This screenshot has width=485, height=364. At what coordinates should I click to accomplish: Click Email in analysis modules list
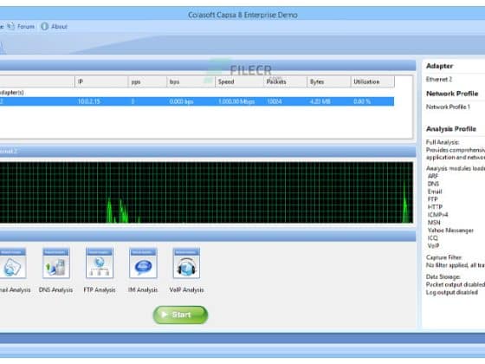point(435,192)
